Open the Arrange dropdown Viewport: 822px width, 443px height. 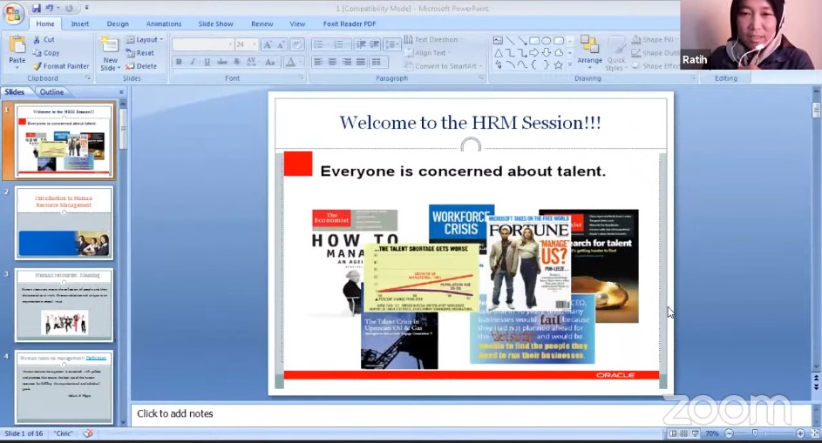coord(590,52)
